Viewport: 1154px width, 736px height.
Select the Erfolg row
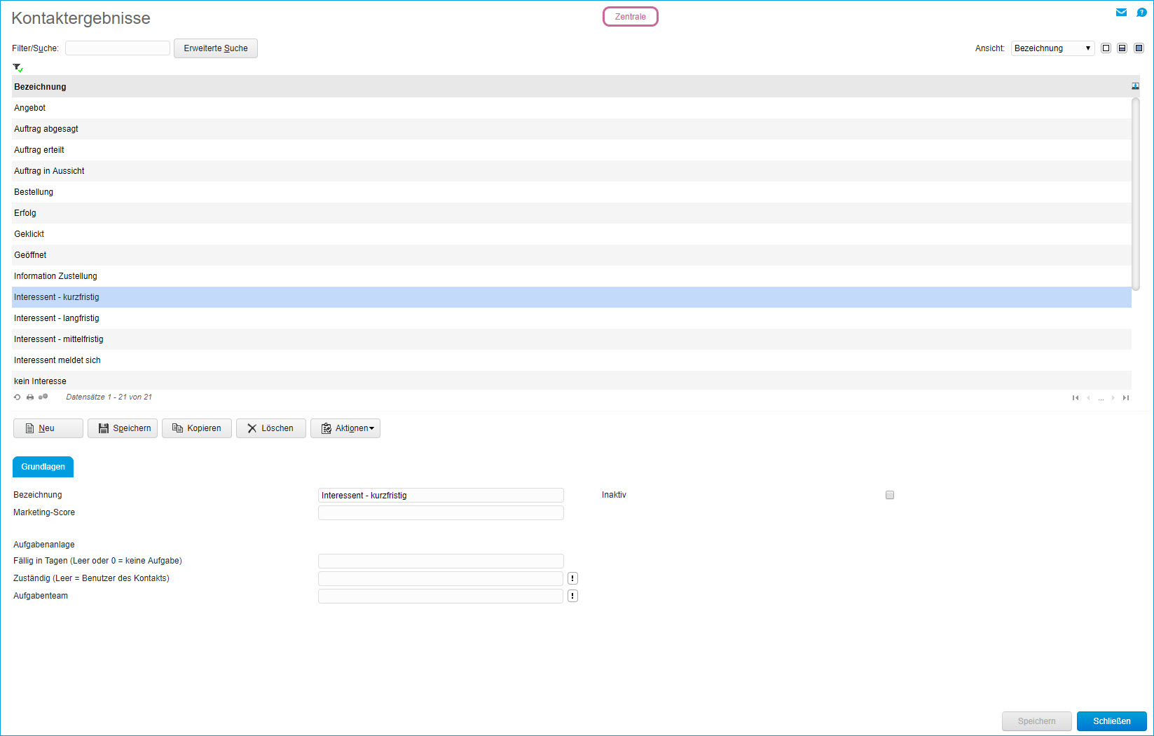572,213
